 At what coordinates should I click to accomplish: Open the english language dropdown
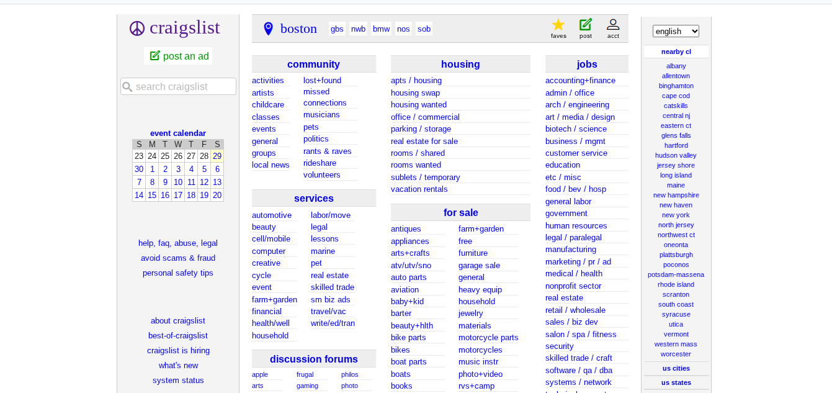[676, 31]
